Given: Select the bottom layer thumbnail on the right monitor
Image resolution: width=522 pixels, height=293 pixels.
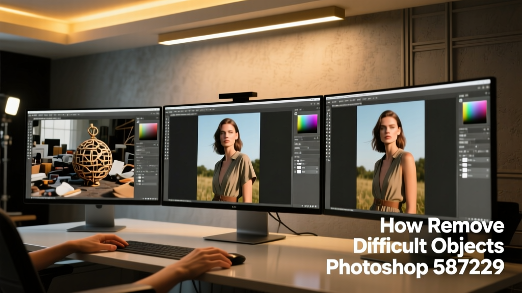Looking at the screenshot, I should [465, 175].
